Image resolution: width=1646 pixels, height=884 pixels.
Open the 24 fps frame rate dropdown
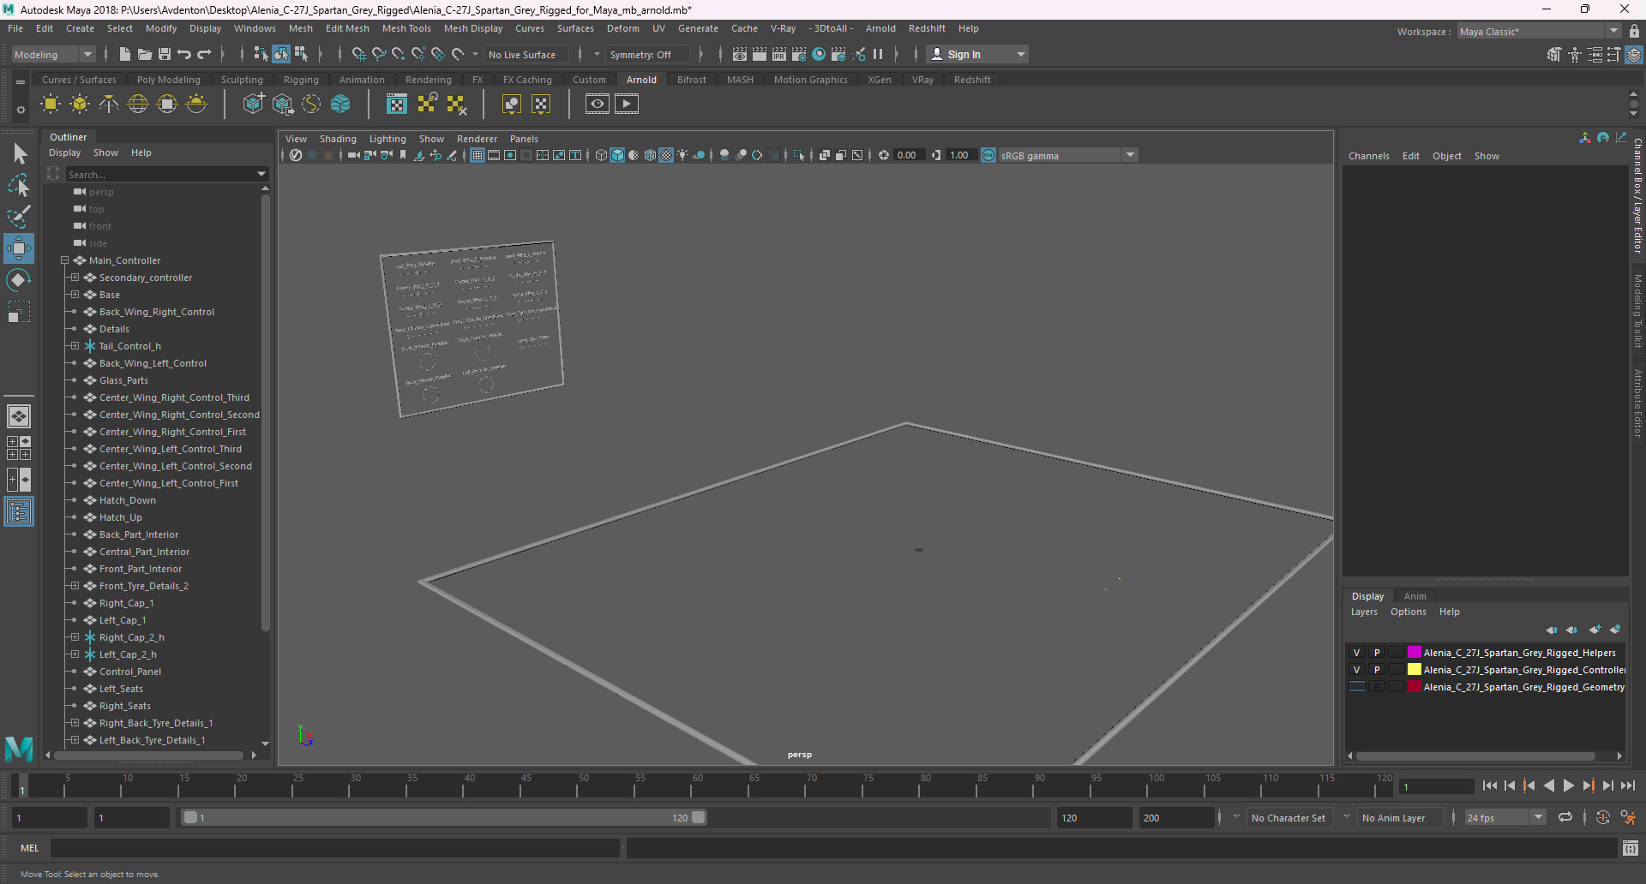[1505, 818]
